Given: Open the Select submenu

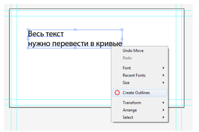Looking at the screenshot, I should pyautogui.click(x=140, y=117).
